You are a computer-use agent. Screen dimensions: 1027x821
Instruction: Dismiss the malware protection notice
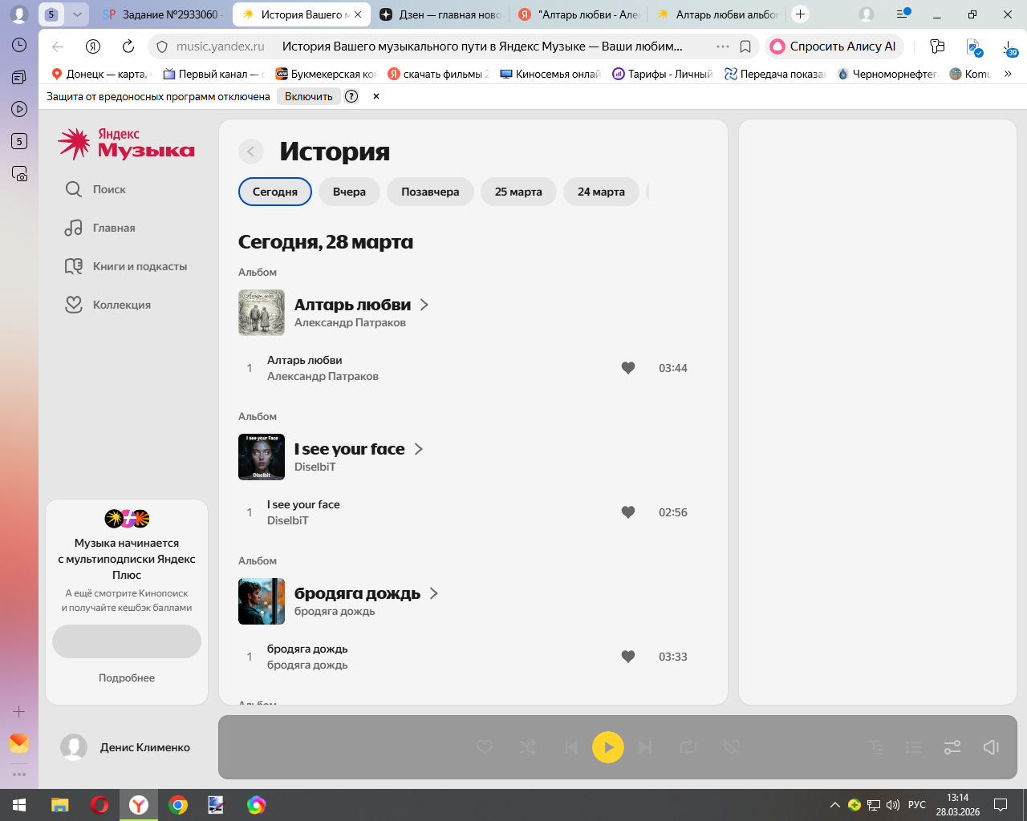[x=376, y=96]
